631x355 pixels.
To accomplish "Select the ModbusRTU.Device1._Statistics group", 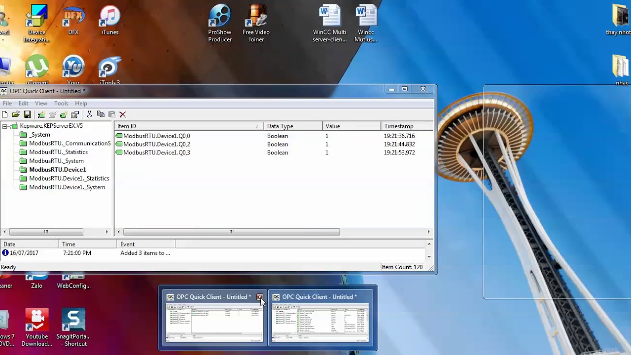I will (69, 178).
